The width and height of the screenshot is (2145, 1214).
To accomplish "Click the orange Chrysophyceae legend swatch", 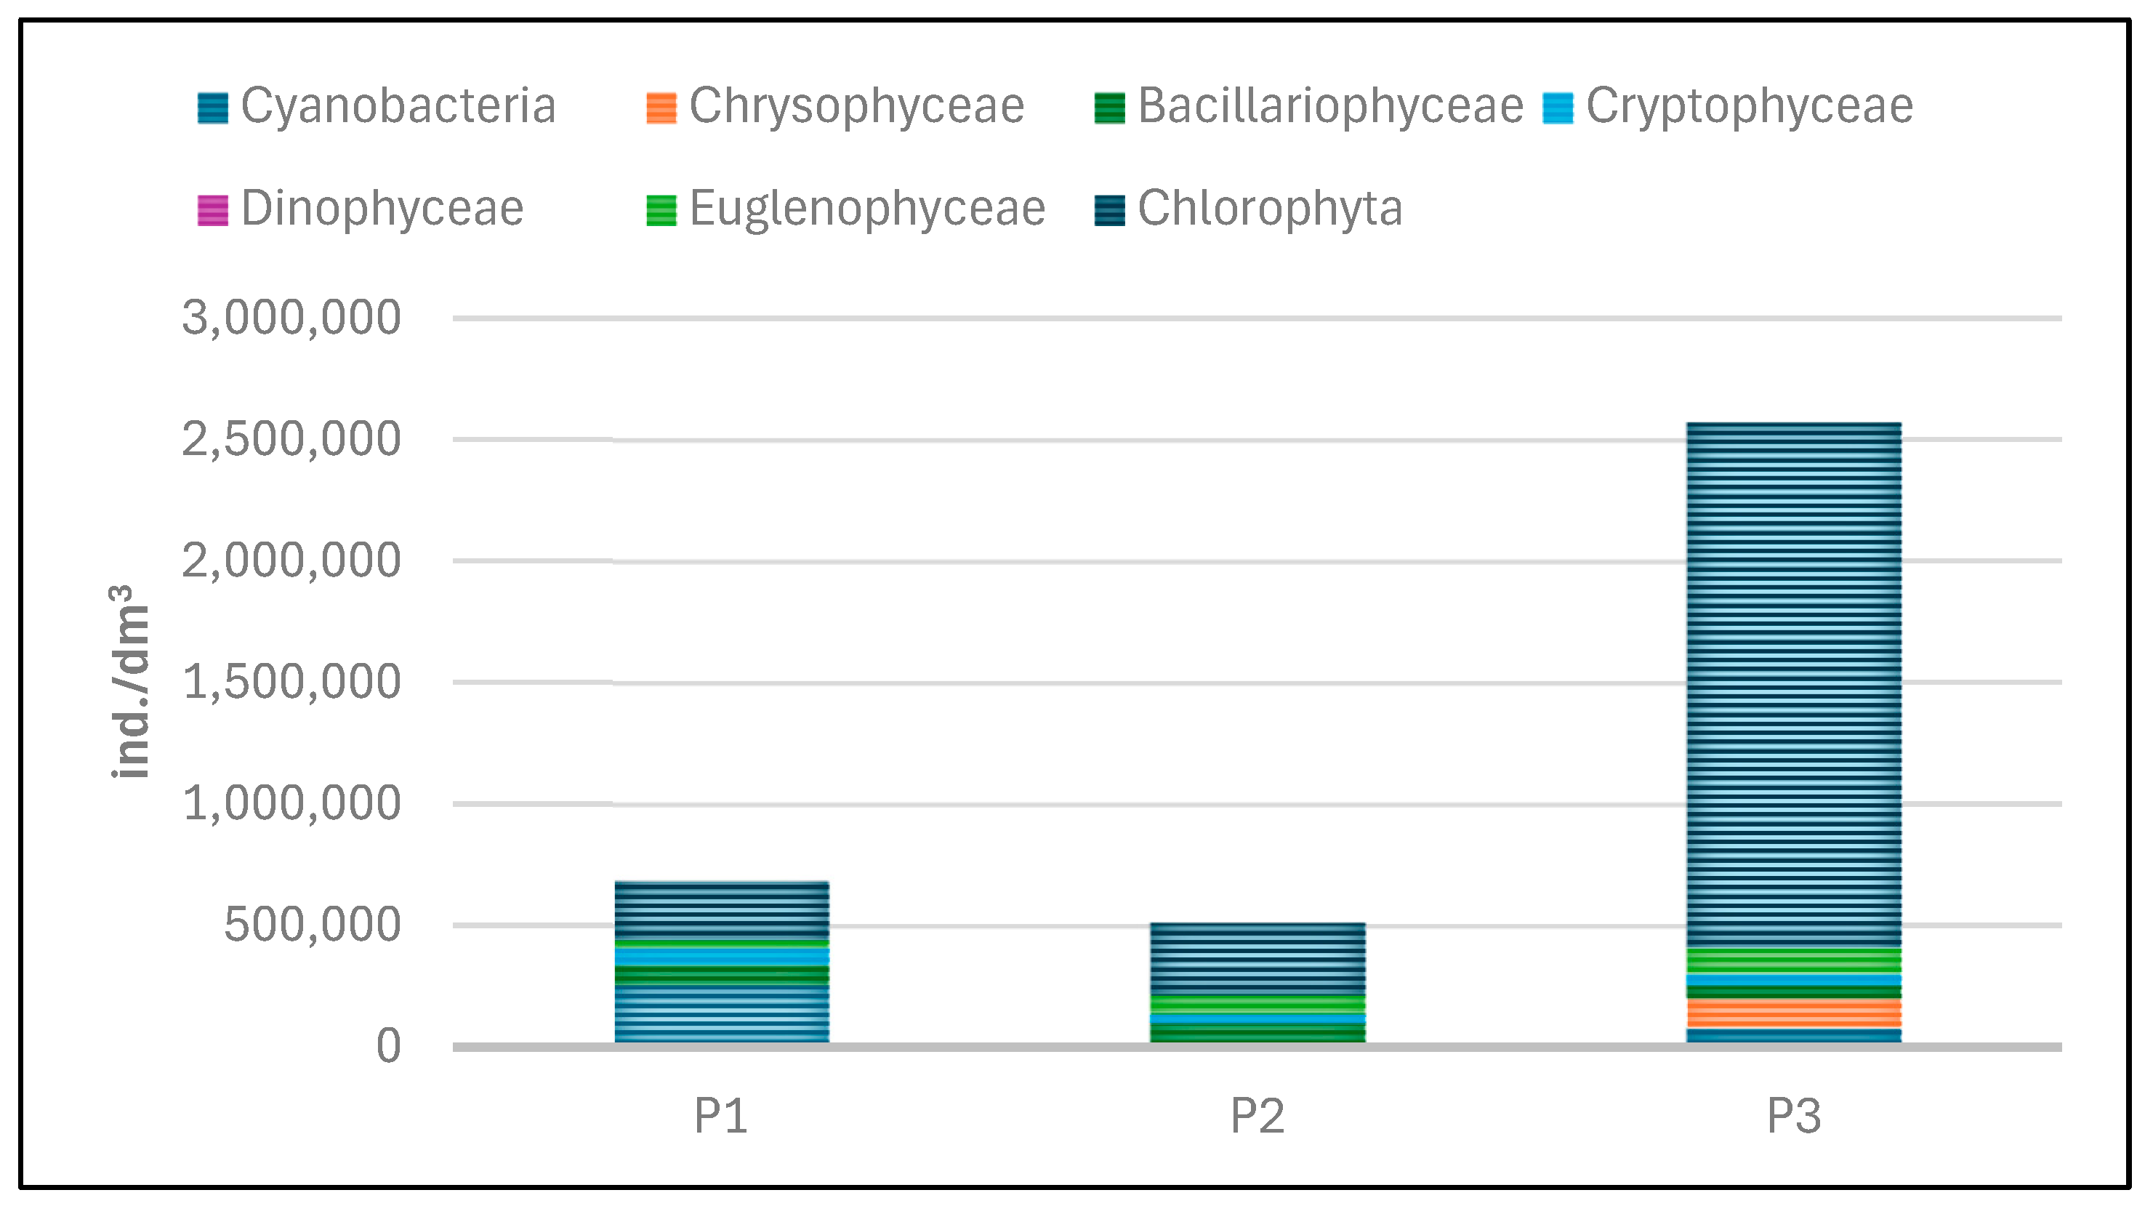I will click(661, 108).
